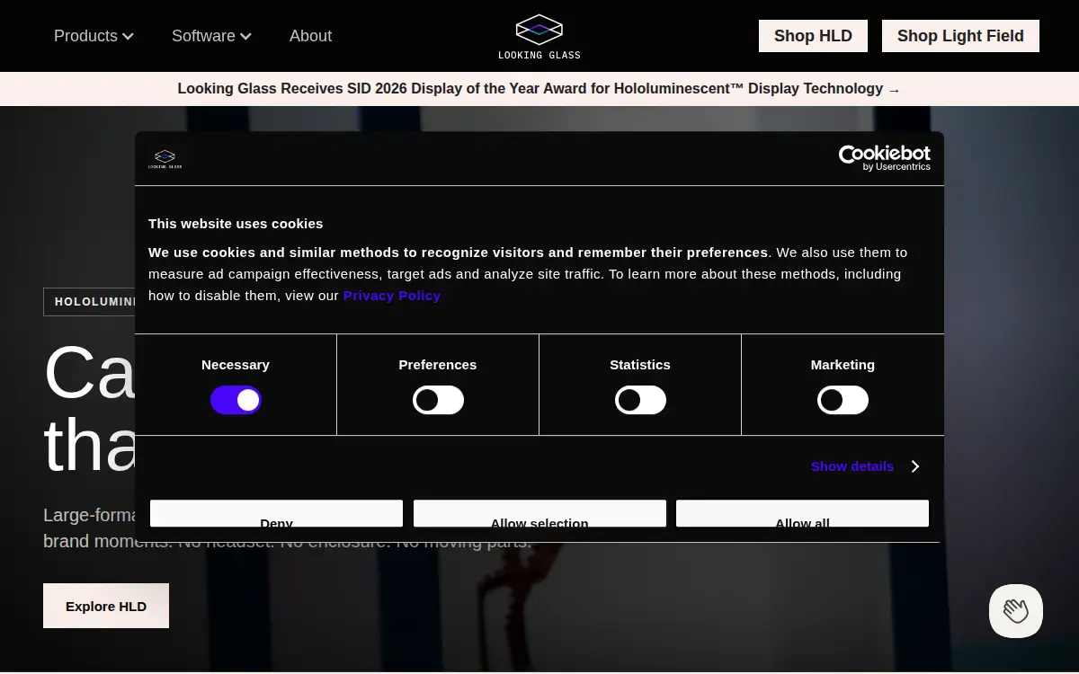This screenshot has width=1079, height=674.
Task: Click Allow all cookies button
Action: (x=802, y=514)
